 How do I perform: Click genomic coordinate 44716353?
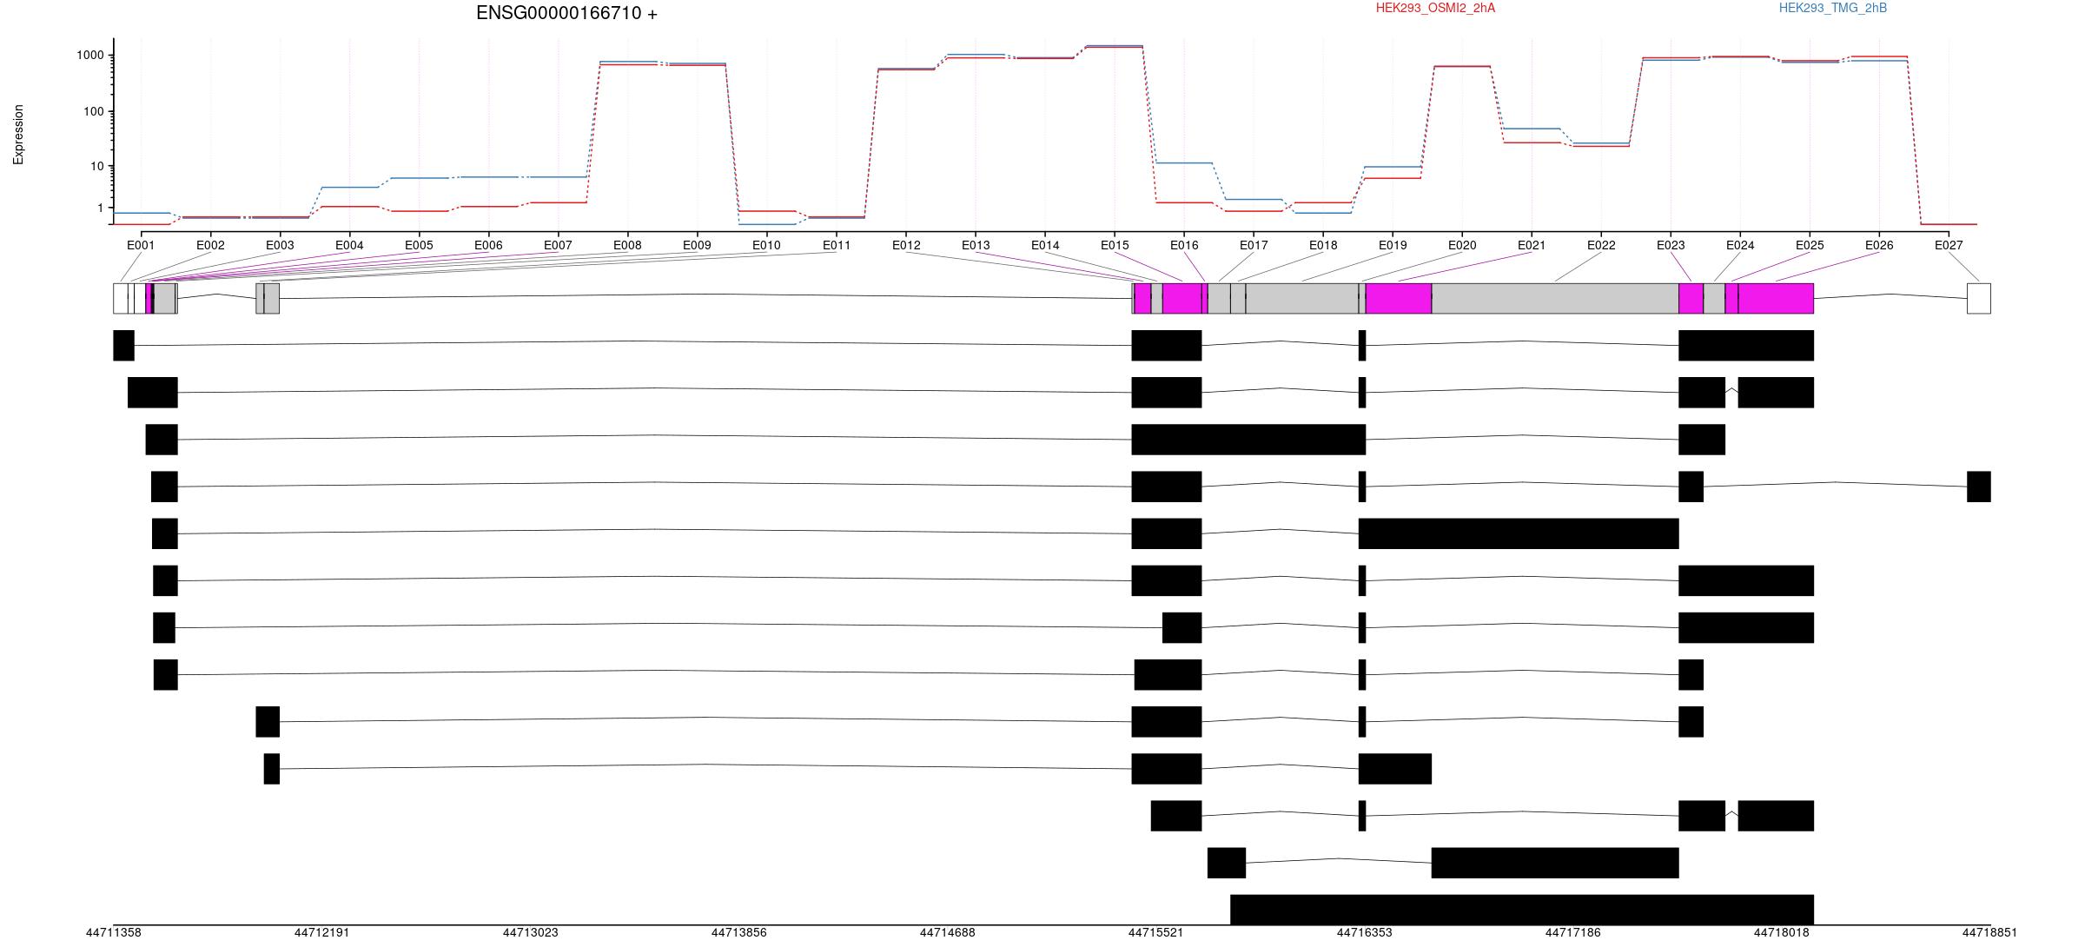tap(1364, 932)
